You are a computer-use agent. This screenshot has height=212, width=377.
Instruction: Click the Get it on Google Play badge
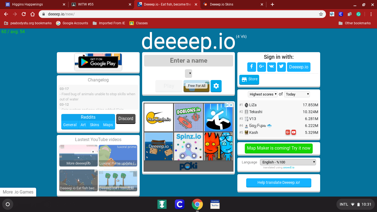click(x=98, y=62)
